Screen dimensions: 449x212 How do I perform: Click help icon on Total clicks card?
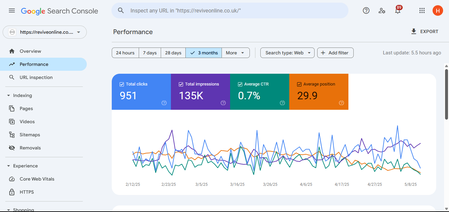click(x=164, y=103)
